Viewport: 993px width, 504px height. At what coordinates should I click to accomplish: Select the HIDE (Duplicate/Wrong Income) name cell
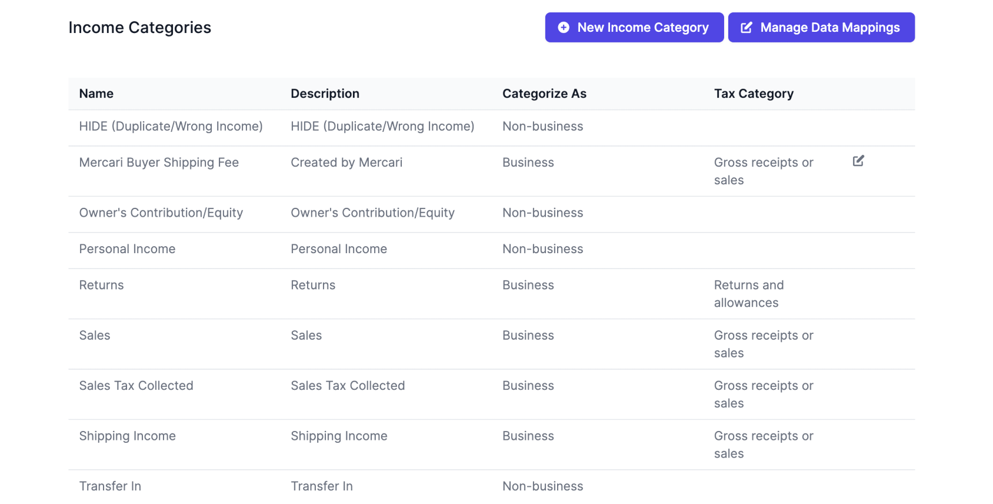pyautogui.click(x=171, y=127)
